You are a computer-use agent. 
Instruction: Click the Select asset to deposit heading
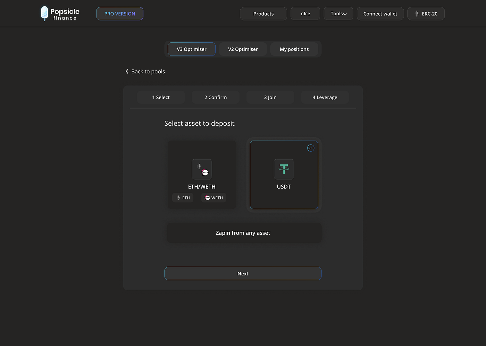pos(199,123)
